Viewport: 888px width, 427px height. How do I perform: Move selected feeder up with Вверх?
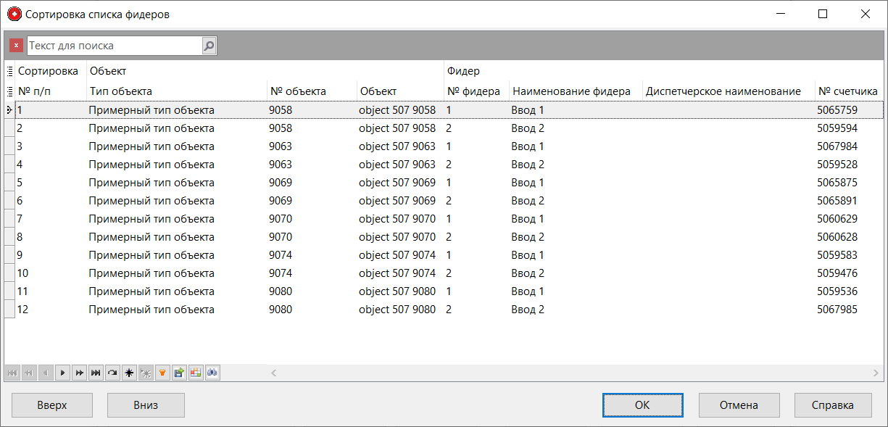click(x=52, y=405)
